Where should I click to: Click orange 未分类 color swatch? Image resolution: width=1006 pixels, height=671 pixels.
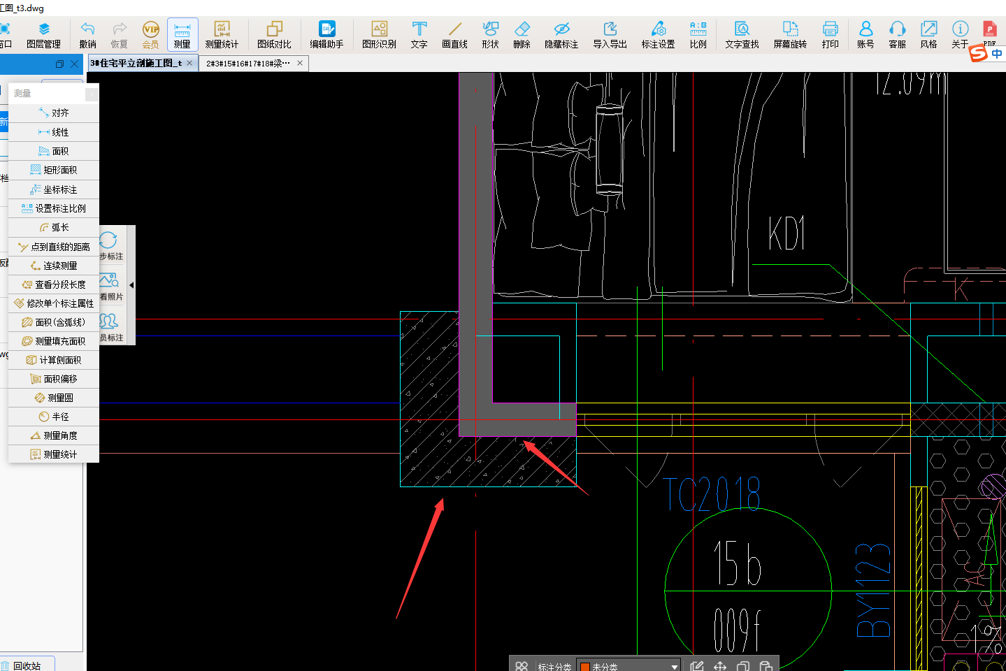[x=585, y=668]
